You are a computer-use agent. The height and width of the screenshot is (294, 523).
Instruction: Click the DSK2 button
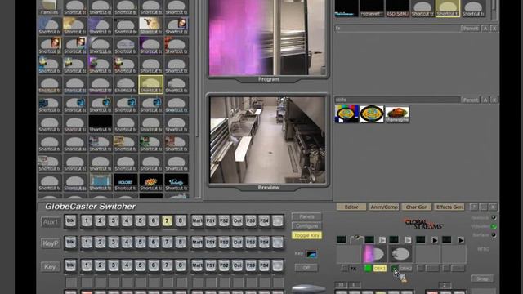pos(405,269)
